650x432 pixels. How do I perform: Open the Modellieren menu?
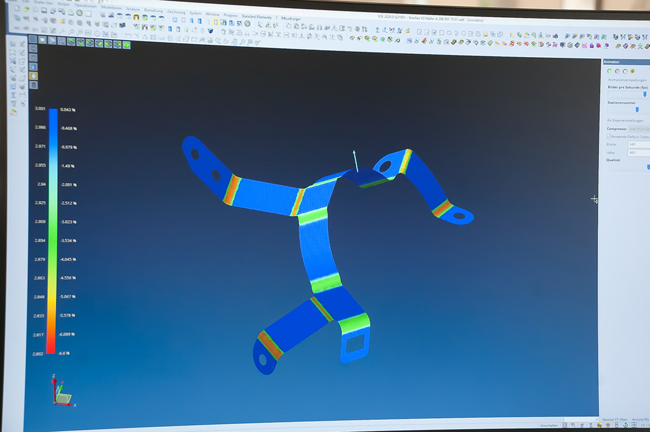[x=111, y=8]
